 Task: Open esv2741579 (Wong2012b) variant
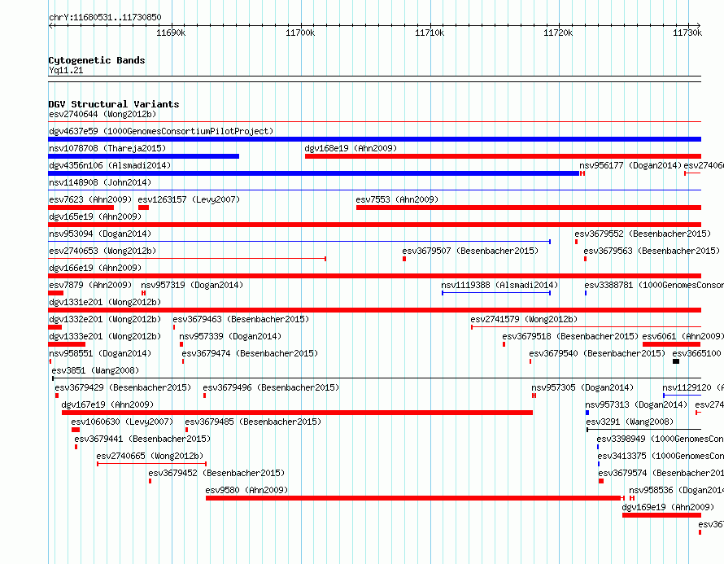coord(524,319)
